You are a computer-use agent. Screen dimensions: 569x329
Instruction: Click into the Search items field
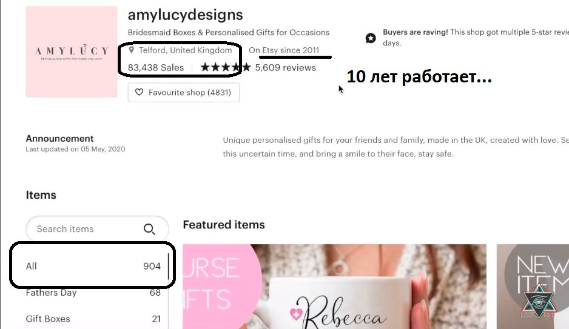coord(97,229)
